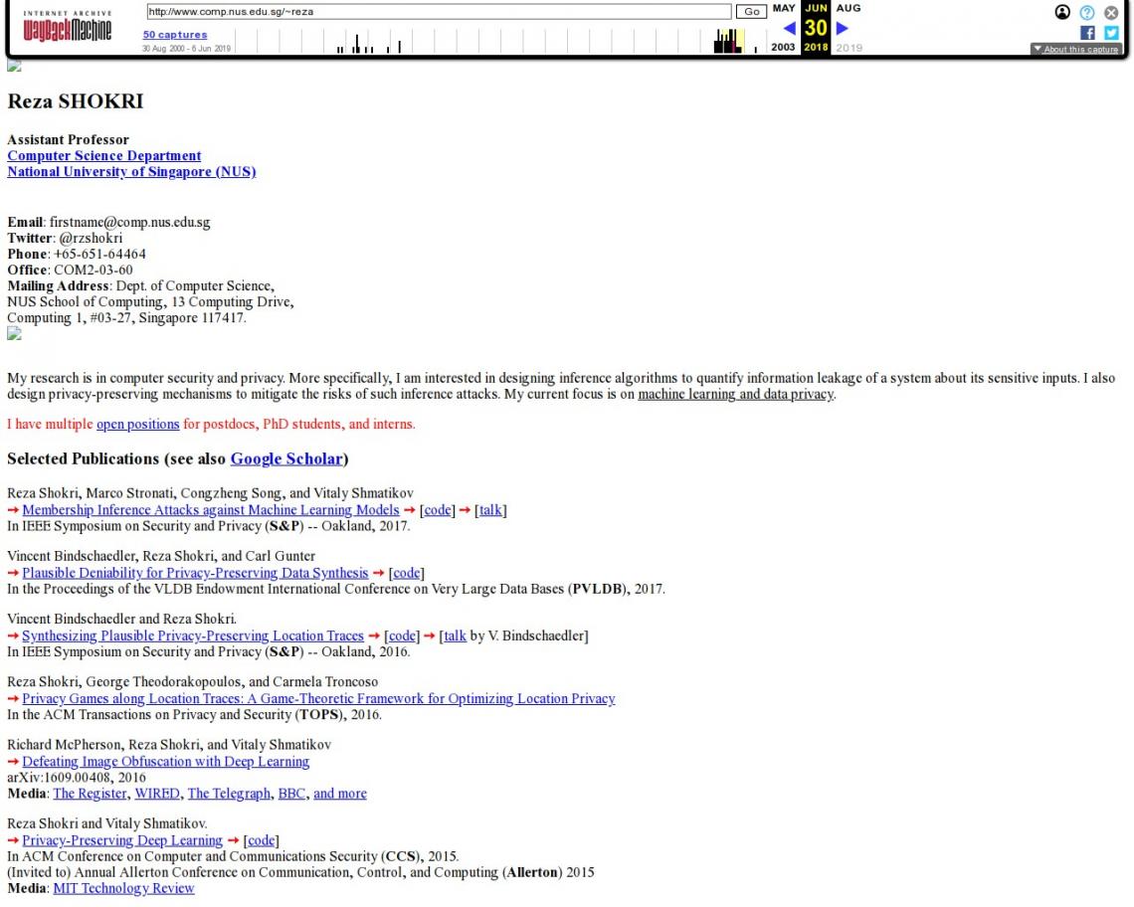Click the broken image below mailing address
The height and width of the screenshot is (907, 1134).
click(15, 333)
